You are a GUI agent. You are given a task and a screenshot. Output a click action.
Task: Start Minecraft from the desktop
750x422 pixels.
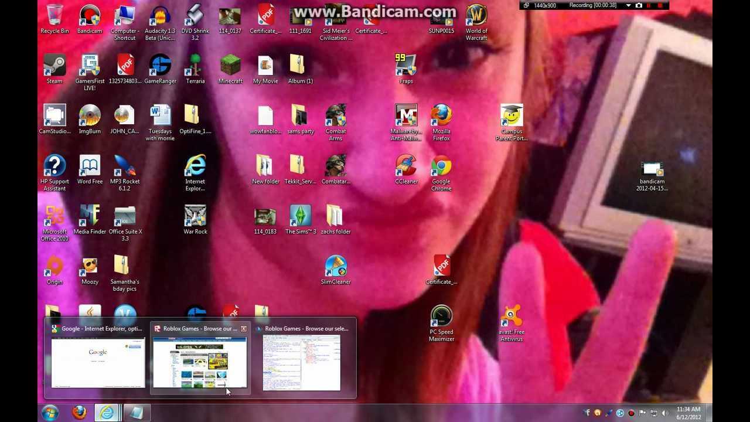(x=230, y=69)
